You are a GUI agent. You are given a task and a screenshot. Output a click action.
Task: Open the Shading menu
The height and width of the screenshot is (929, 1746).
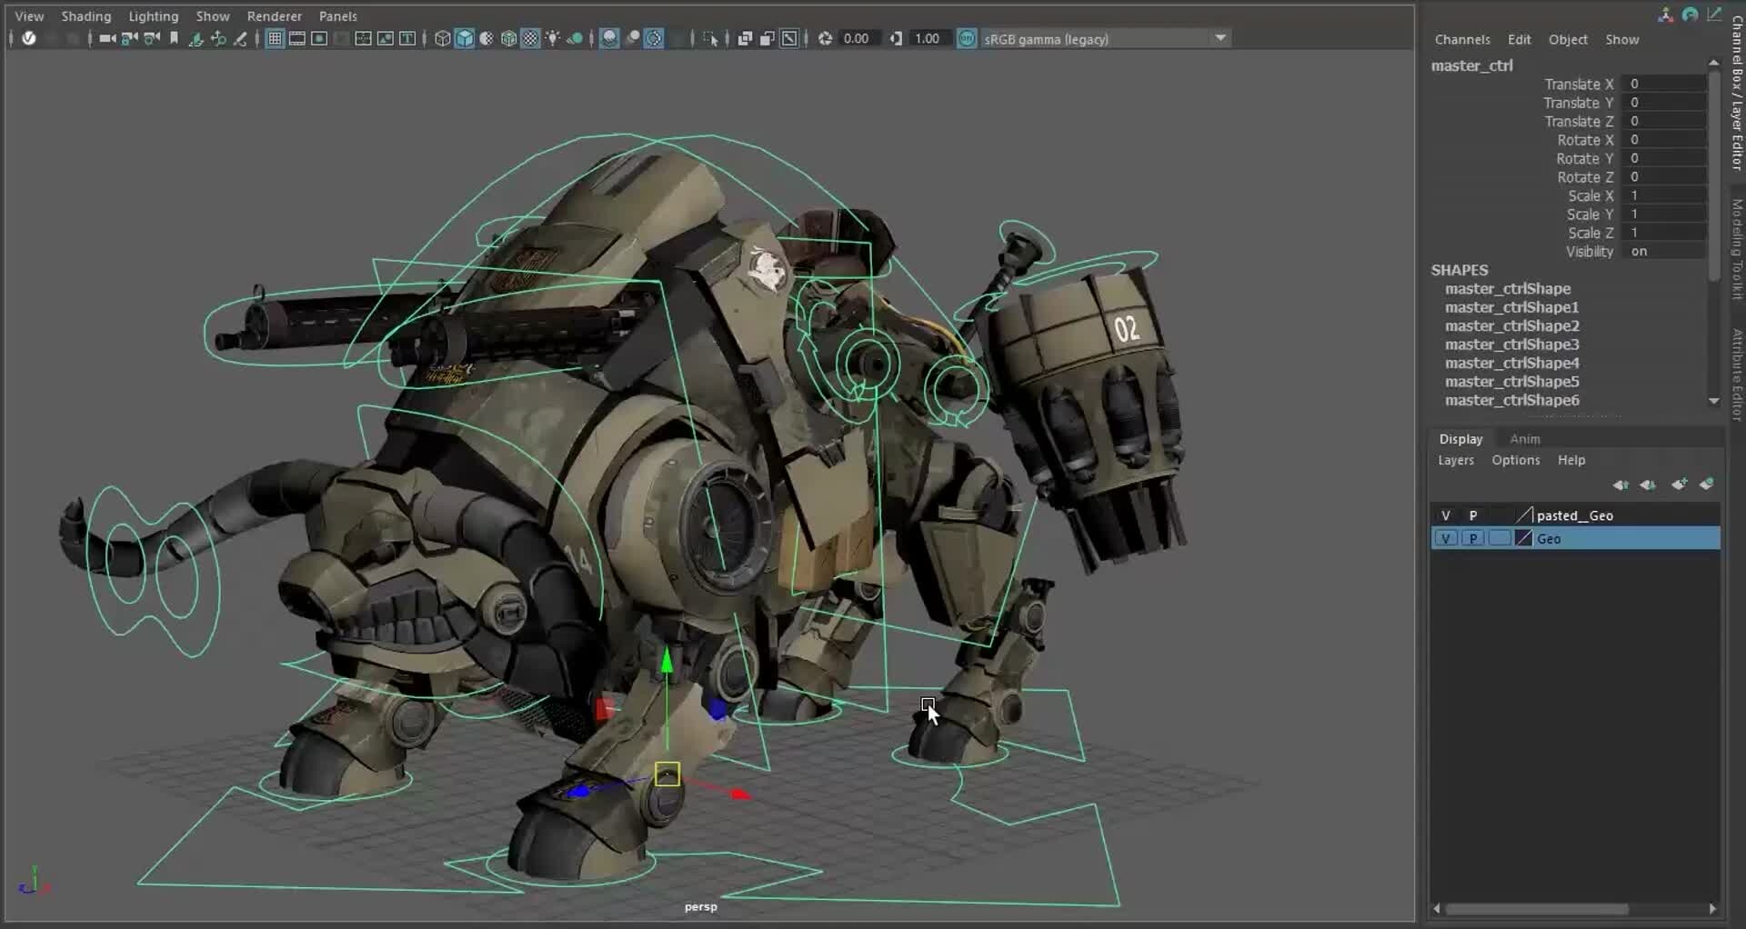[85, 15]
